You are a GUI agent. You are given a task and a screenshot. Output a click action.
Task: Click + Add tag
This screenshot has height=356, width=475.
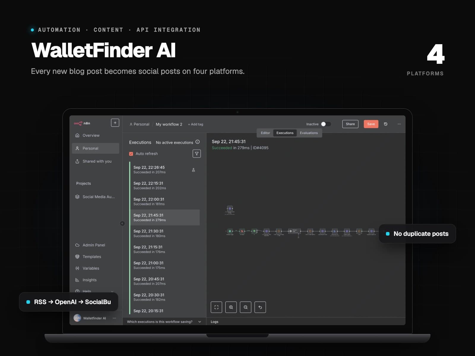[x=195, y=124]
